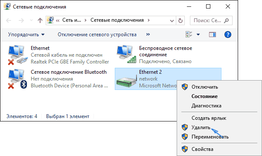Screen dimensions: 262x156
Task: Click the Bluetooth network connection icon
Action: pyautogui.click(x=17, y=79)
